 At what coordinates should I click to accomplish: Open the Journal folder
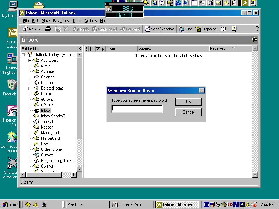pyautogui.click(x=47, y=122)
